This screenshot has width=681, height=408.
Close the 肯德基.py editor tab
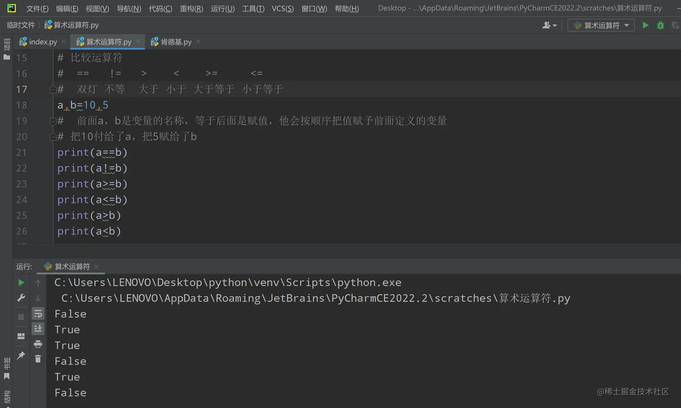click(x=198, y=41)
